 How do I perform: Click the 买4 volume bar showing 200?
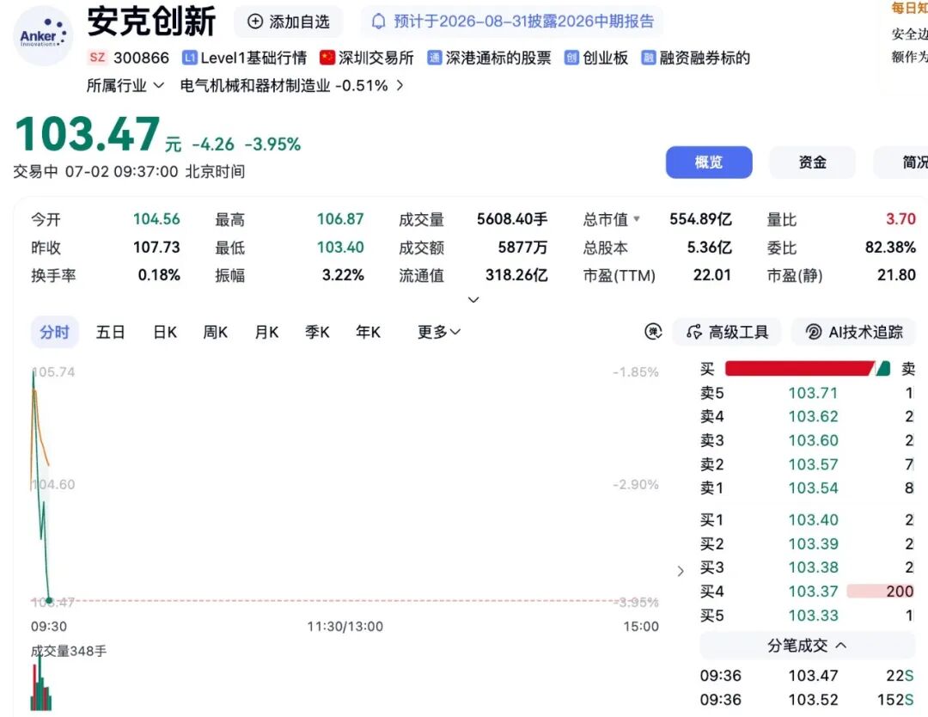point(881,591)
